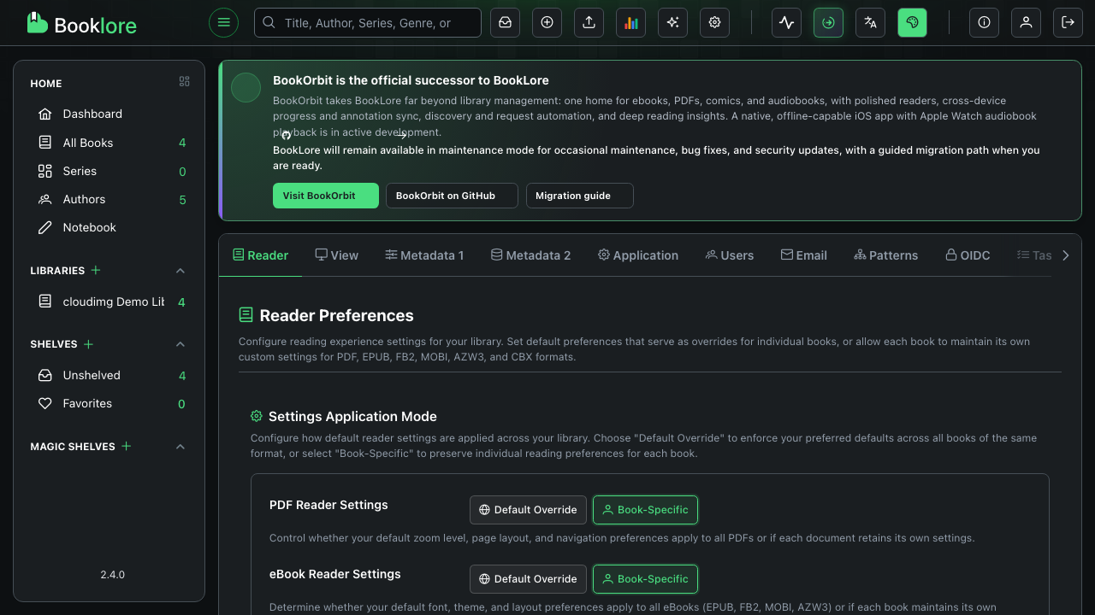Open the theme color palette button
Viewport: 1095px width, 615px height.
[x=912, y=22]
